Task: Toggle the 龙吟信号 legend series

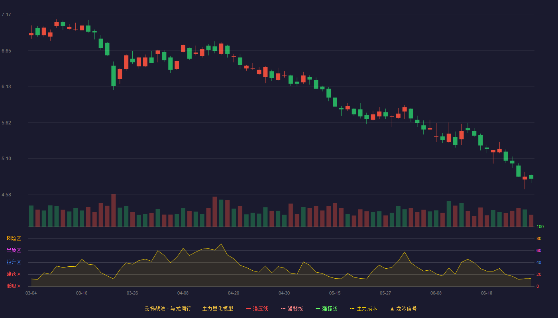Action: (403, 308)
